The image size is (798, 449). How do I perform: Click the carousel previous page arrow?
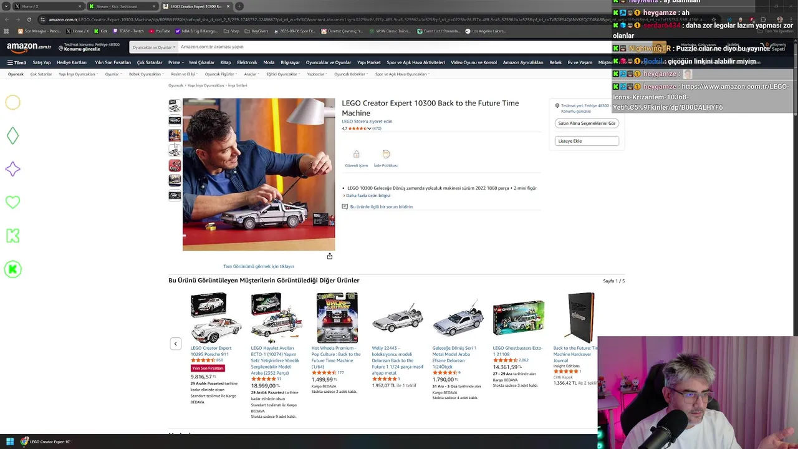pyautogui.click(x=176, y=344)
